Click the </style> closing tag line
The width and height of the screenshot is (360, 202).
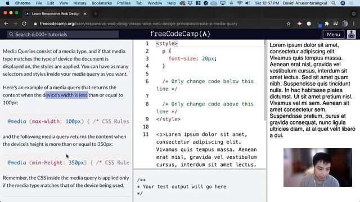[168, 120]
